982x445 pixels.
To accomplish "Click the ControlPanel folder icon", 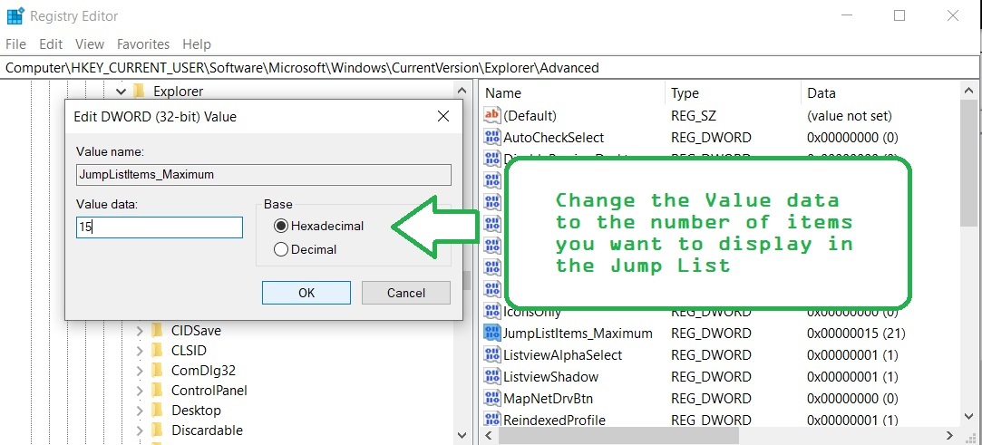I will [x=157, y=390].
